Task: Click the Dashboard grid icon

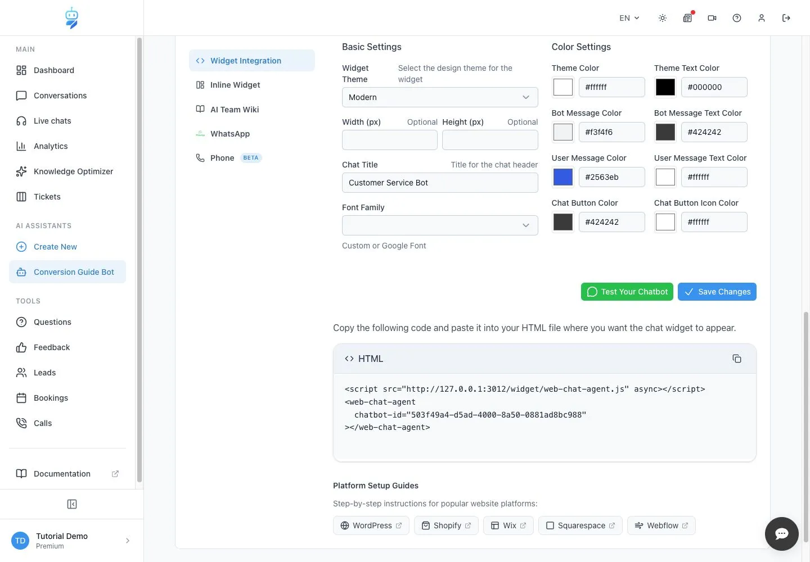Action: pyautogui.click(x=21, y=70)
